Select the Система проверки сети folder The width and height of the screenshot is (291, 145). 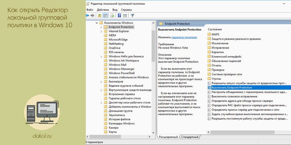[227, 74]
